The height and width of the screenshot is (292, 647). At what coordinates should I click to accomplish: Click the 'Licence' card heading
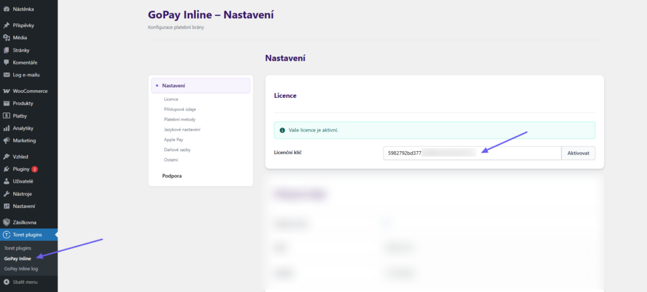(x=285, y=96)
